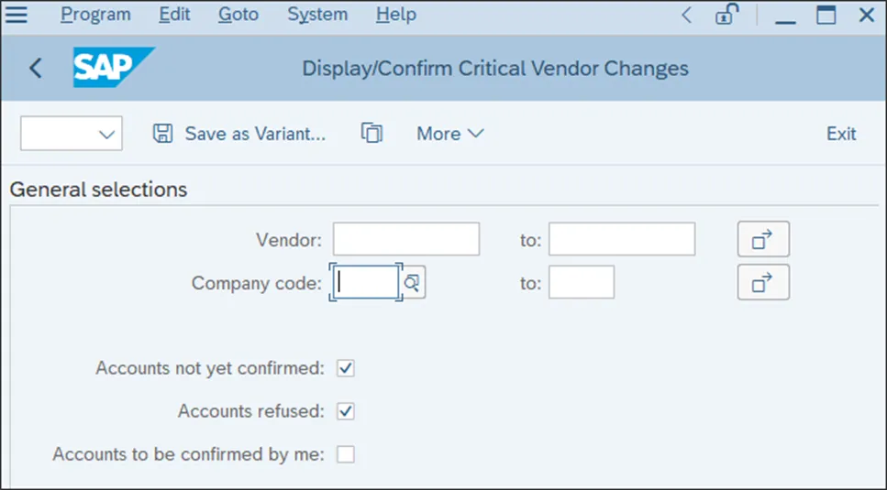Expand the More toolbar menu
The image size is (887, 490).
click(449, 134)
